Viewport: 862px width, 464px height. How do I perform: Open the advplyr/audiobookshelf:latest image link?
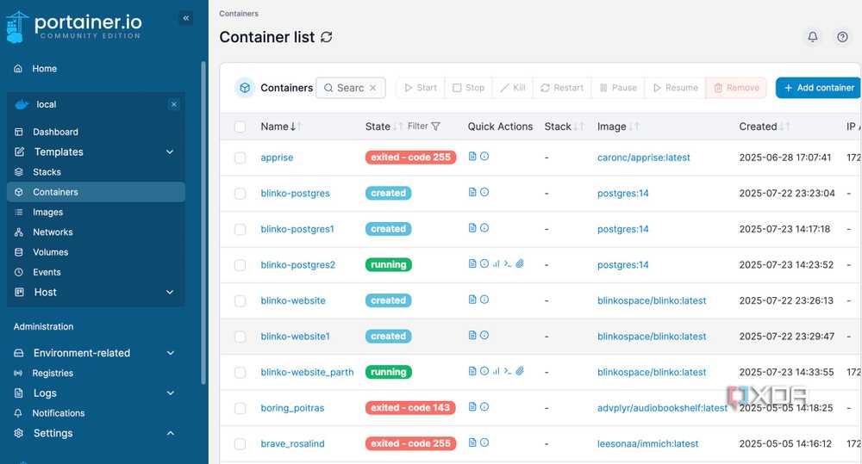662,408
